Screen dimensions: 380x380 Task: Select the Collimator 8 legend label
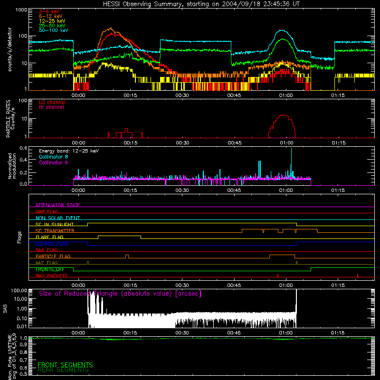53,157
